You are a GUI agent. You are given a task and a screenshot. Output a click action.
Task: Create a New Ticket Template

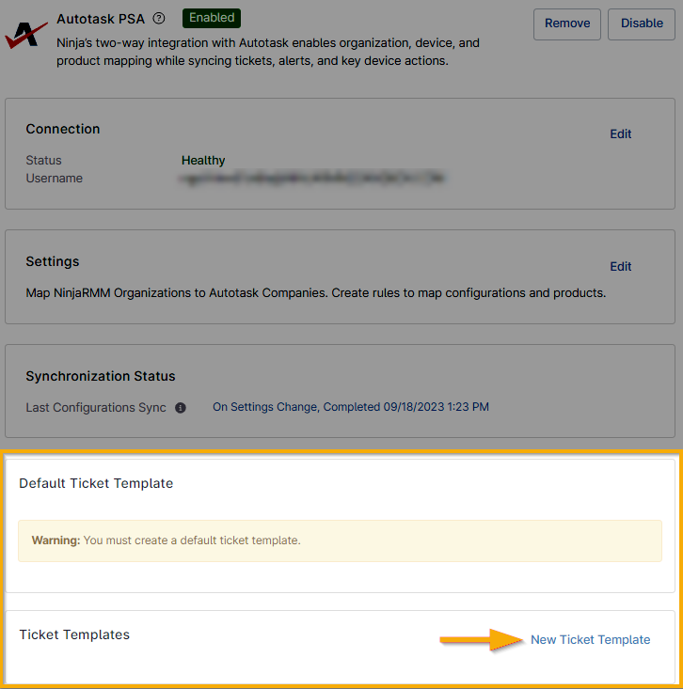click(590, 640)
